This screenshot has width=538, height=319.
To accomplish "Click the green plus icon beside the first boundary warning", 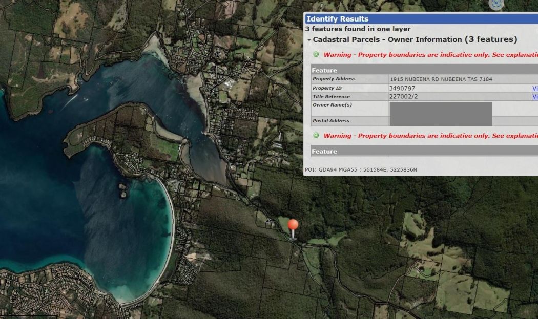I will (x=316, y=53).
